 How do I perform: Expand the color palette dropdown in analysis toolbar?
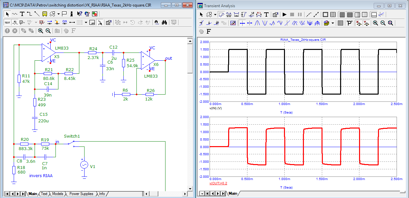point(333,23)
